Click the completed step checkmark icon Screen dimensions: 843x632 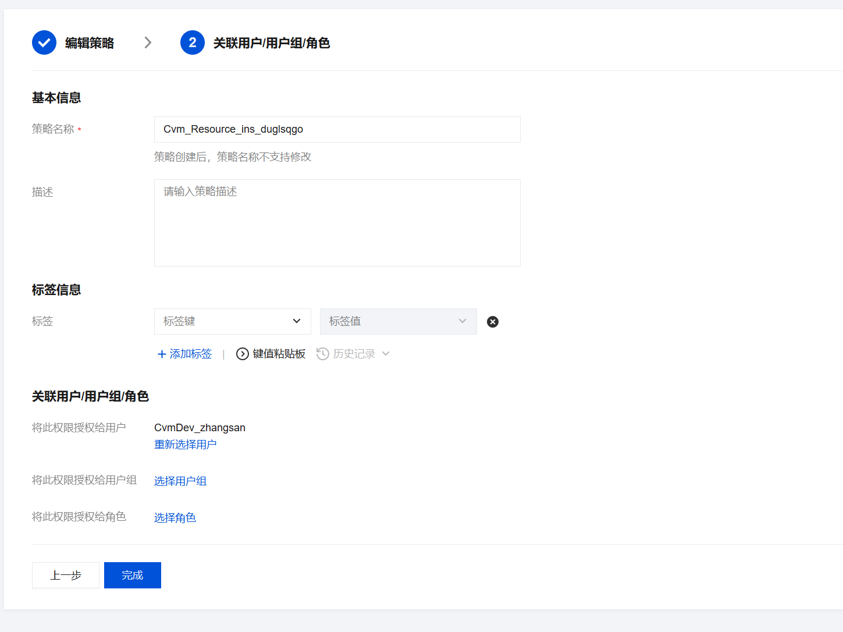click(x=44, y=42)
